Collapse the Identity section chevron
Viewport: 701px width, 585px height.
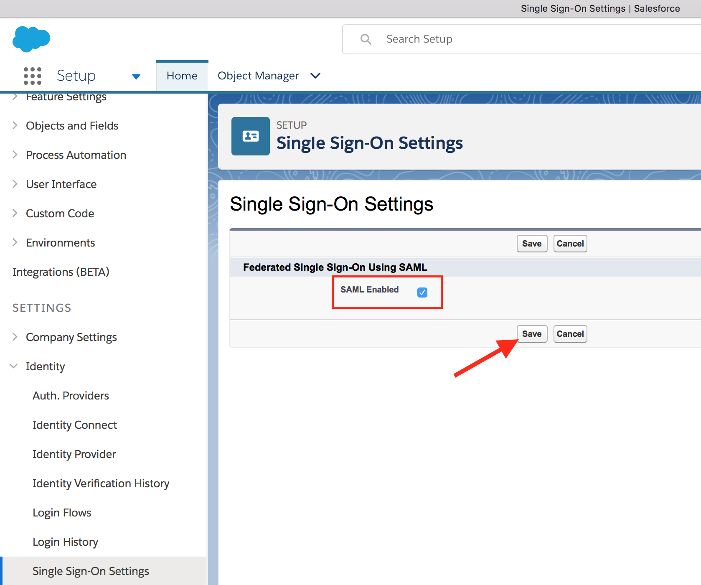click(x=14, y=366)
